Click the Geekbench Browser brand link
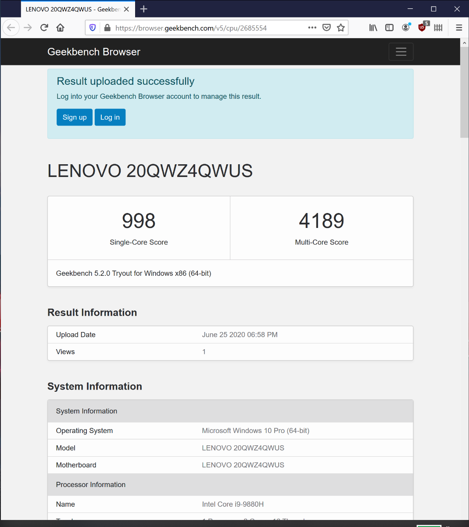Screen dimensions: 469x527 click(94, 52)
